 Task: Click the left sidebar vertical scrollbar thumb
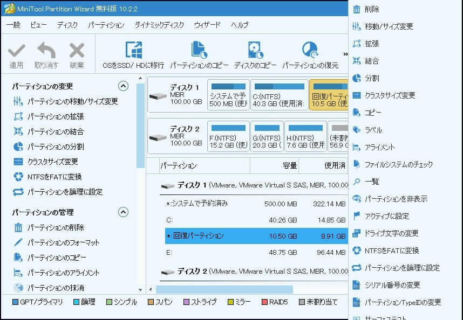[x=140, y=126]
